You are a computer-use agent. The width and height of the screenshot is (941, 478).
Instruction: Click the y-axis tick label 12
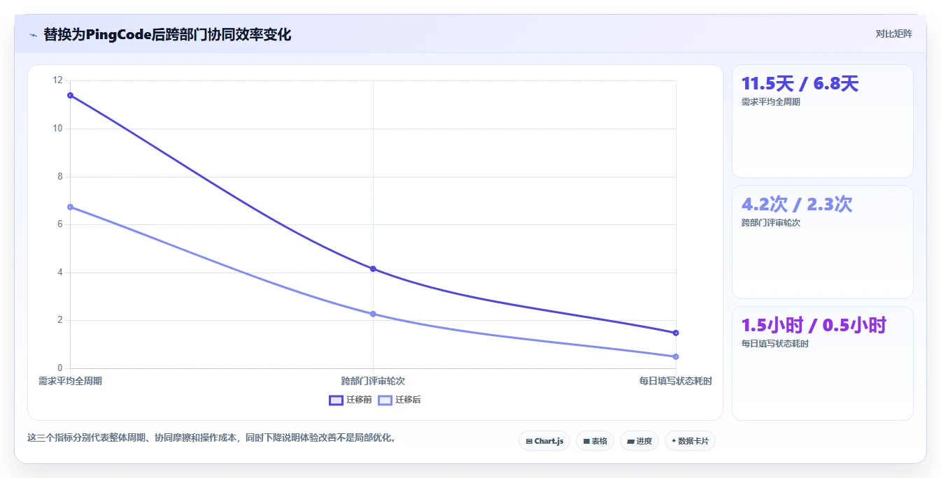[58, 80]
